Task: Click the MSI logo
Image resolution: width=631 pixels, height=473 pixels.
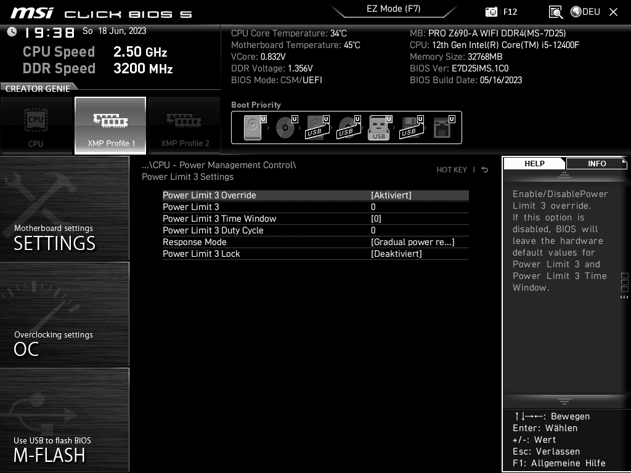Action: pyautogui.click(x=32, y=13)
